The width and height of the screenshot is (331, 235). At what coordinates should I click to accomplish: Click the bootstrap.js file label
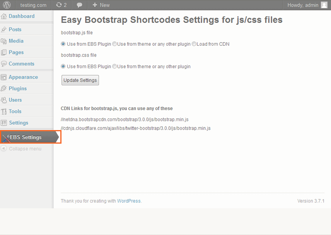click(x=77, y=33)
